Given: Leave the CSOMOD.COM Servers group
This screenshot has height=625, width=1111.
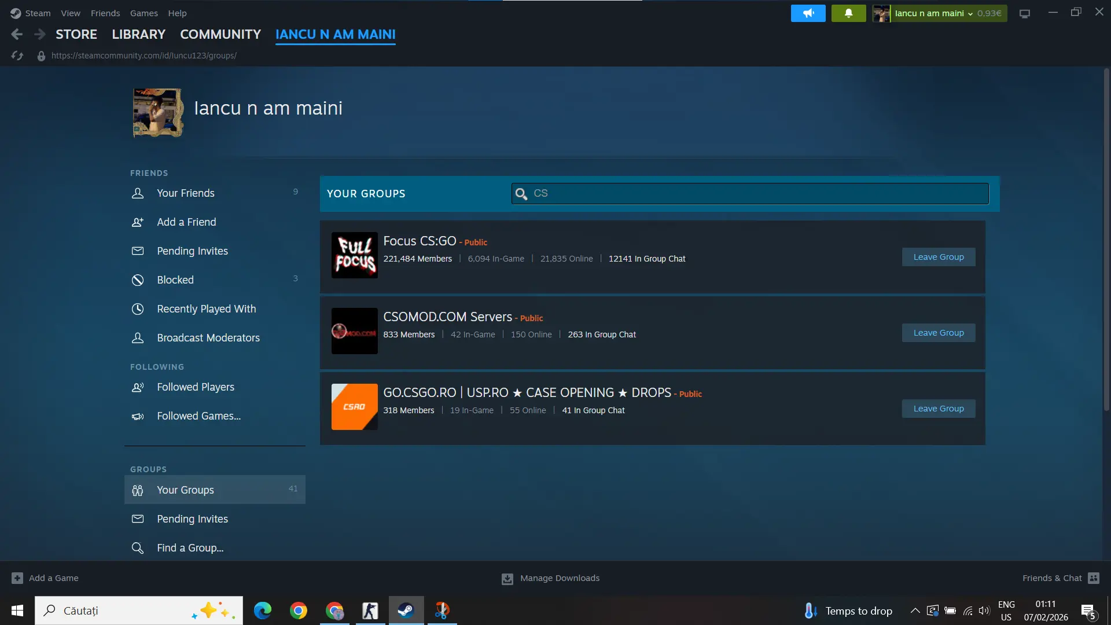Looking at the screenshot, I should pyautogui.click(x=939, y=333).
